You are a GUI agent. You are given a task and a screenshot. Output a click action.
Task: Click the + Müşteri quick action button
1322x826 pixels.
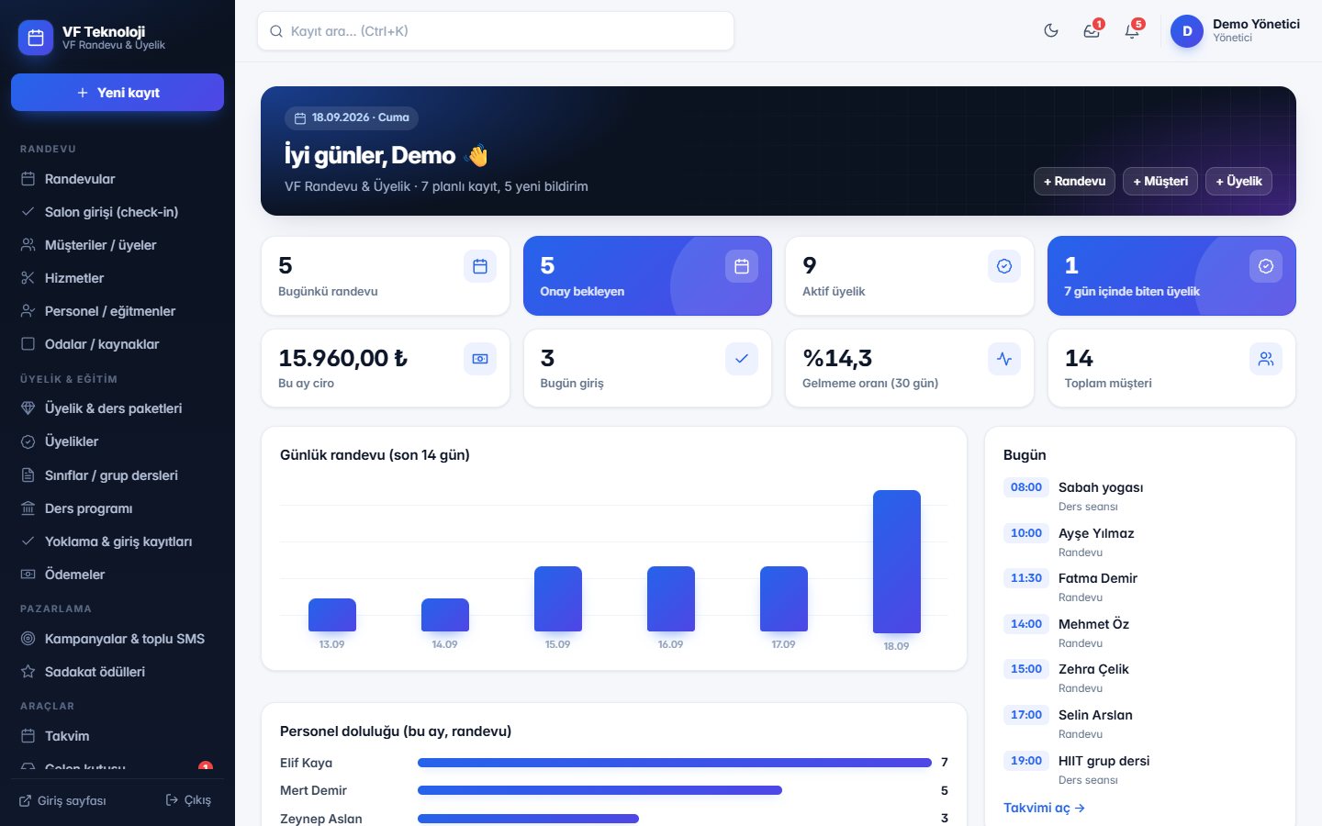coord(1160,181)
